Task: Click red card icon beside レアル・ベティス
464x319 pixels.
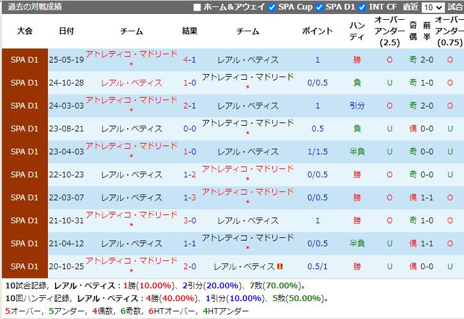Action: pos(280,267)
